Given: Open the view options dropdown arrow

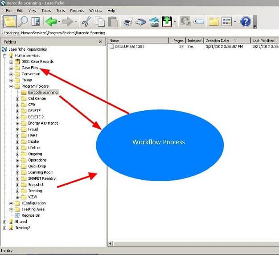Looking at the screenshot, I should (235, 22).
